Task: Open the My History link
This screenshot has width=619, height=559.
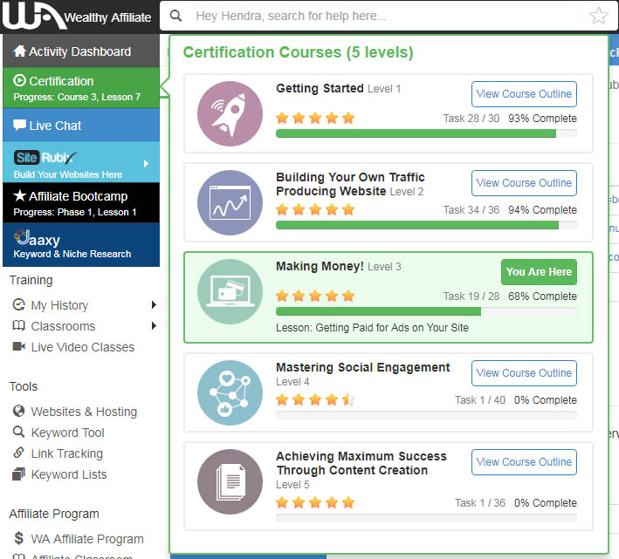Action: (59, 305)
